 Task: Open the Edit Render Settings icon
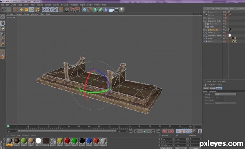point(78,9)
